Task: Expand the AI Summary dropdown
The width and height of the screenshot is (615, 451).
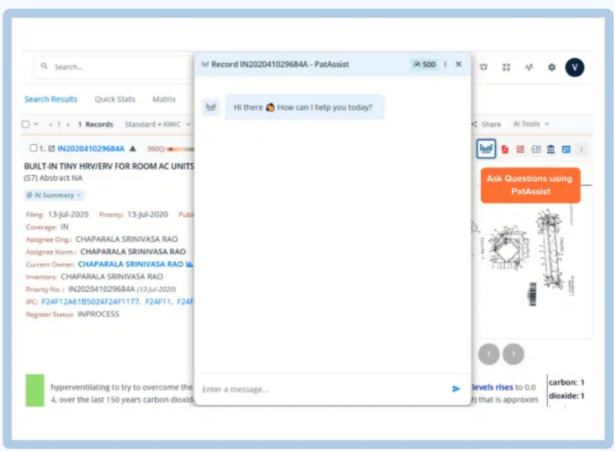Action: coord(55,195)
